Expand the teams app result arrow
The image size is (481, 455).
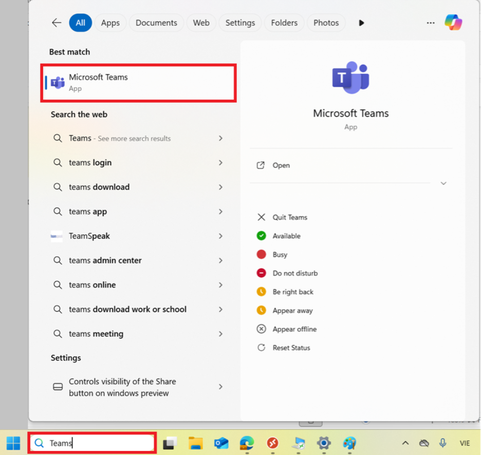(x=220, y=212)
